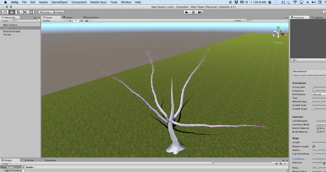Open the Gizmos dropdown
326x172 pixels.
[x=239, y=21]
